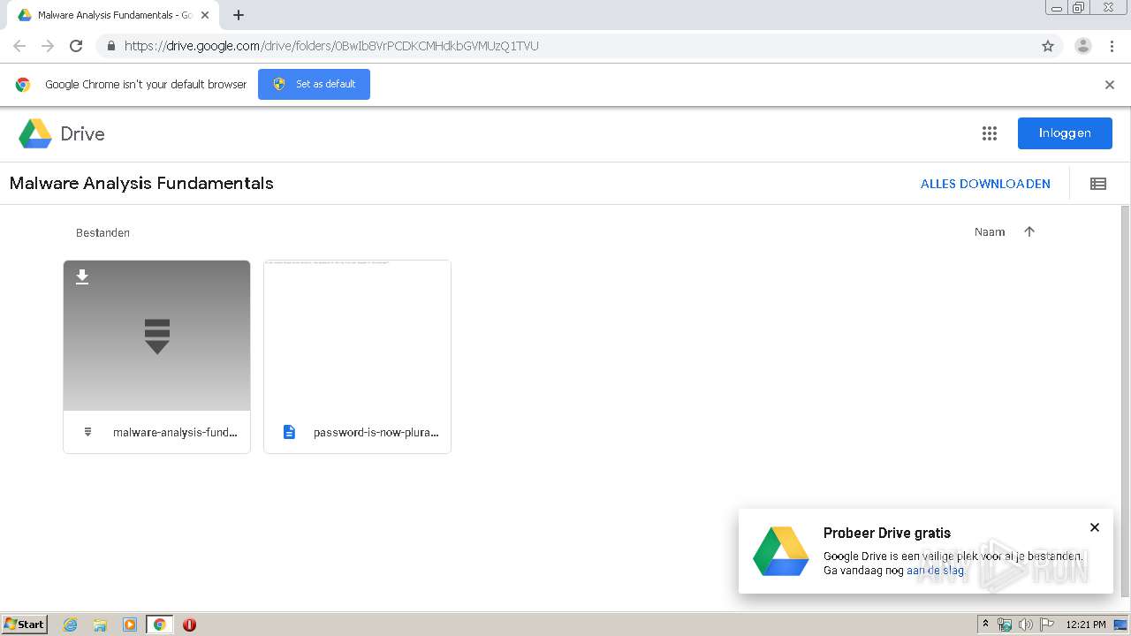Viewport: 1131px width, 636px height.
Task: Close the Malware Analysis Fundamentals tab
Action: [205, 15]
